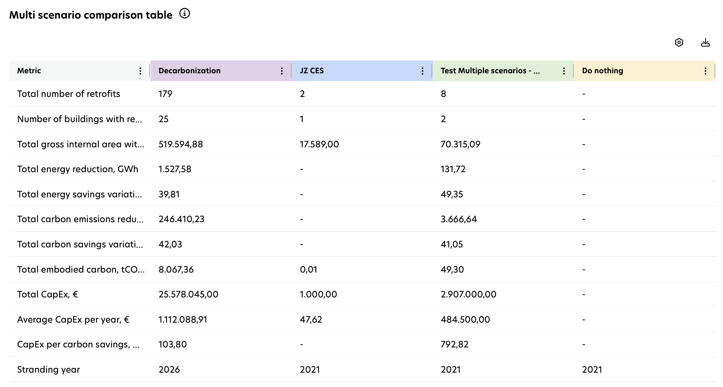
Task: Select the 17.589,00 value under JZ CES
Action: click(x=319, y=144)
